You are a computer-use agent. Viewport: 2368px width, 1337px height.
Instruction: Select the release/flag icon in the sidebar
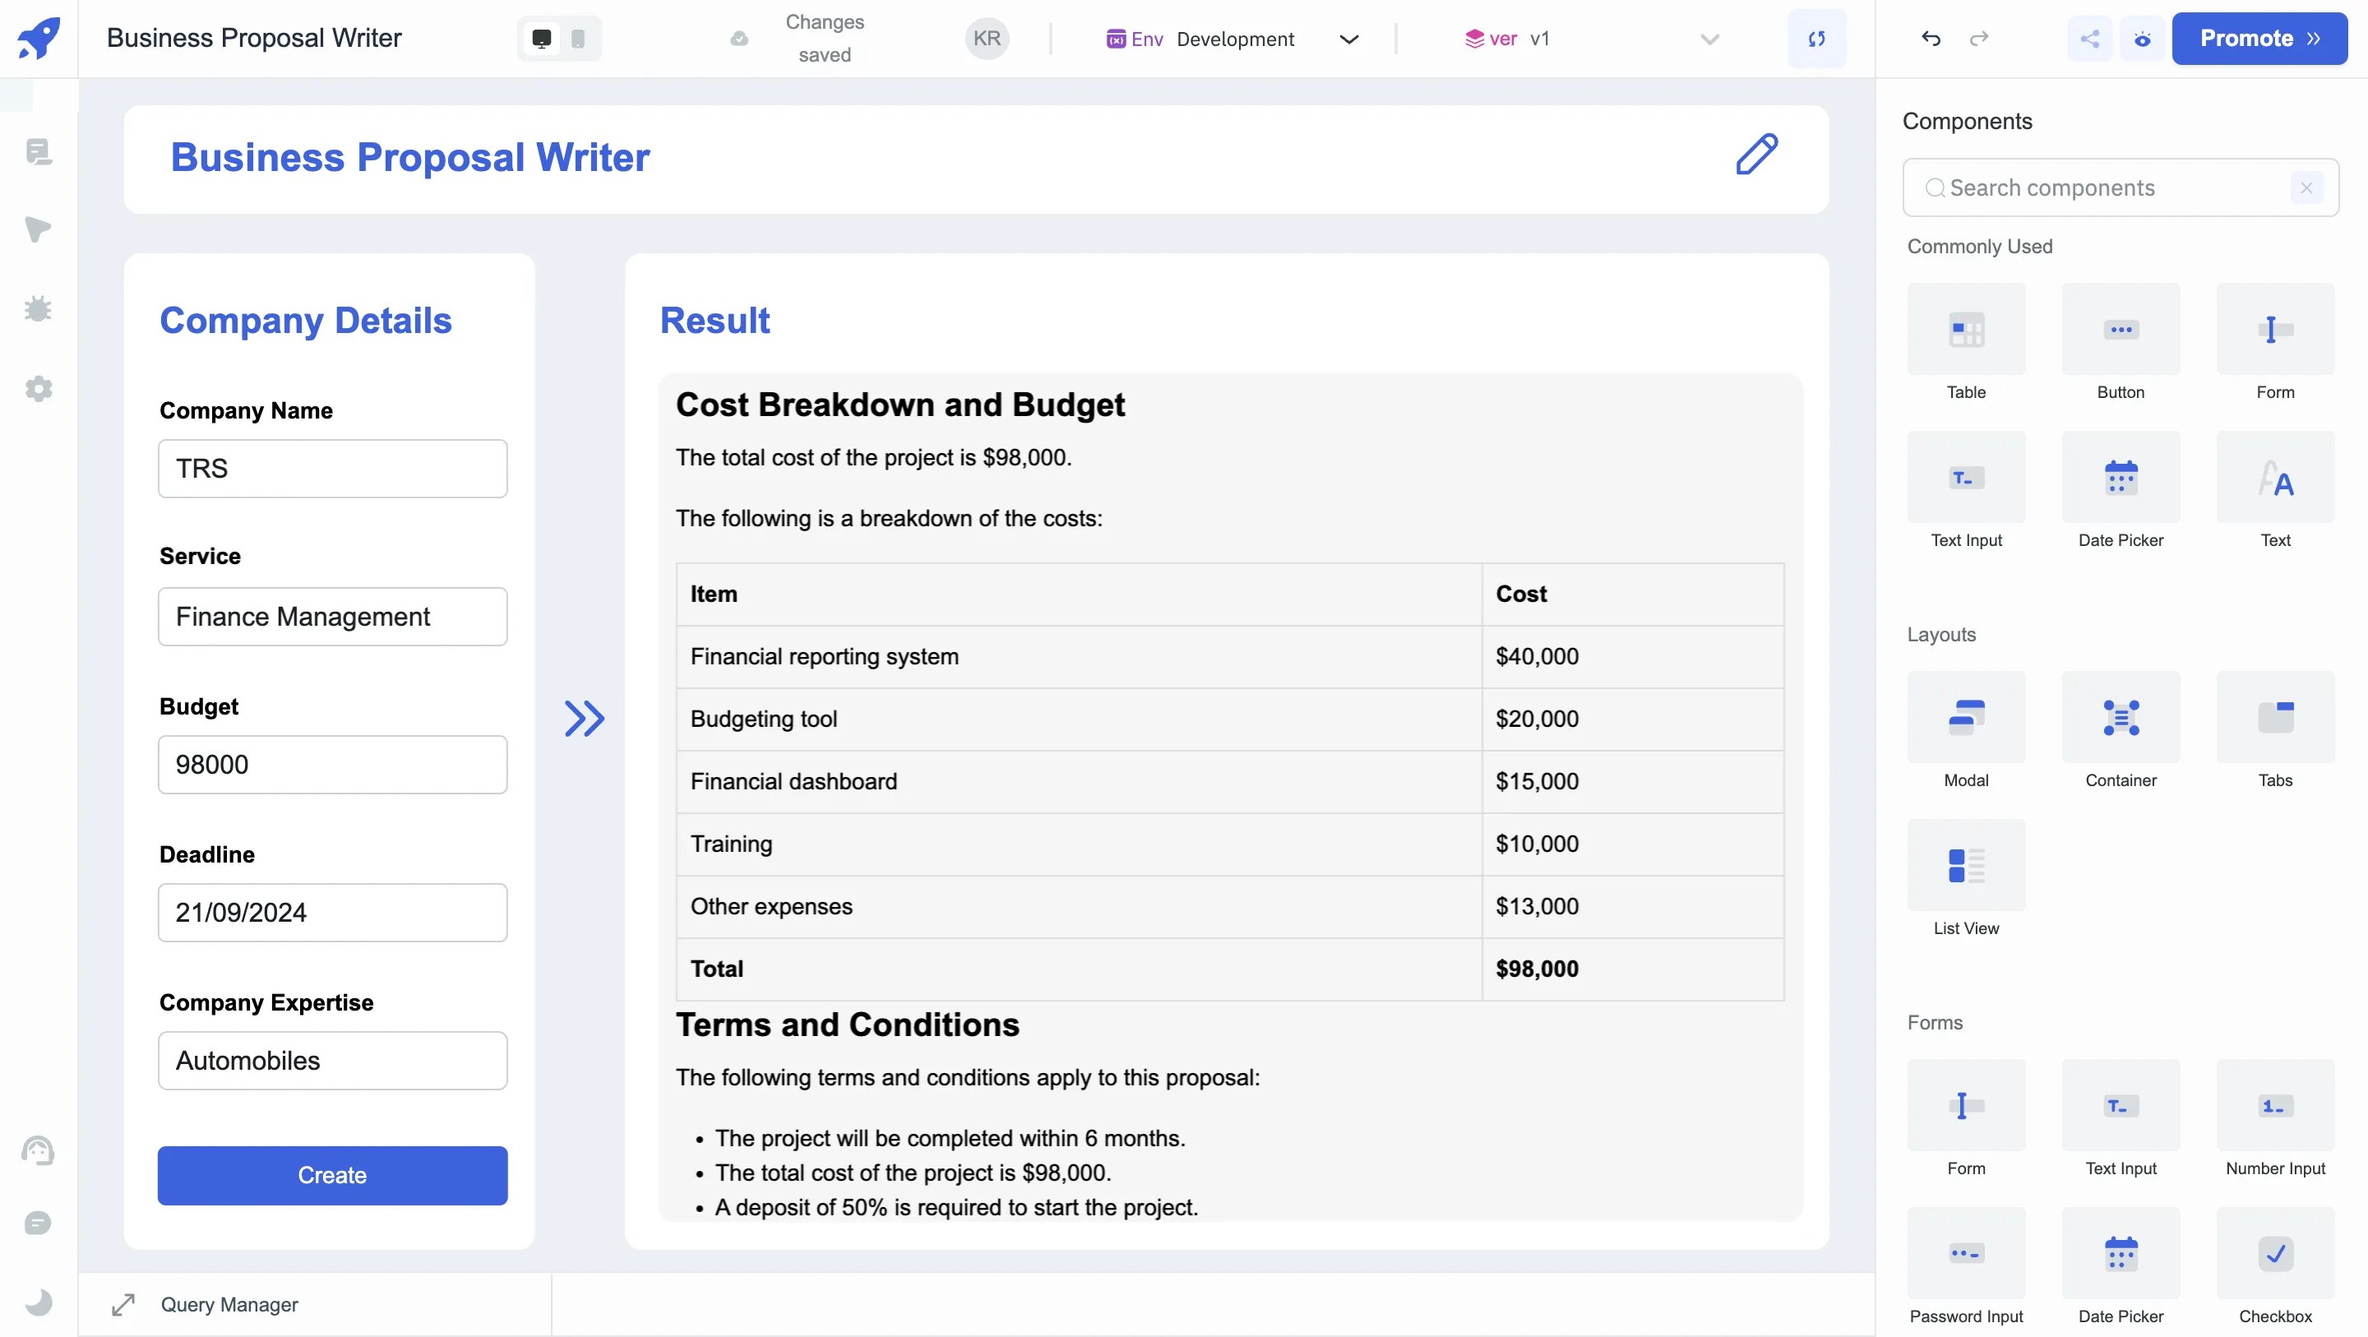pyautogui.click(x=37, y=229)
